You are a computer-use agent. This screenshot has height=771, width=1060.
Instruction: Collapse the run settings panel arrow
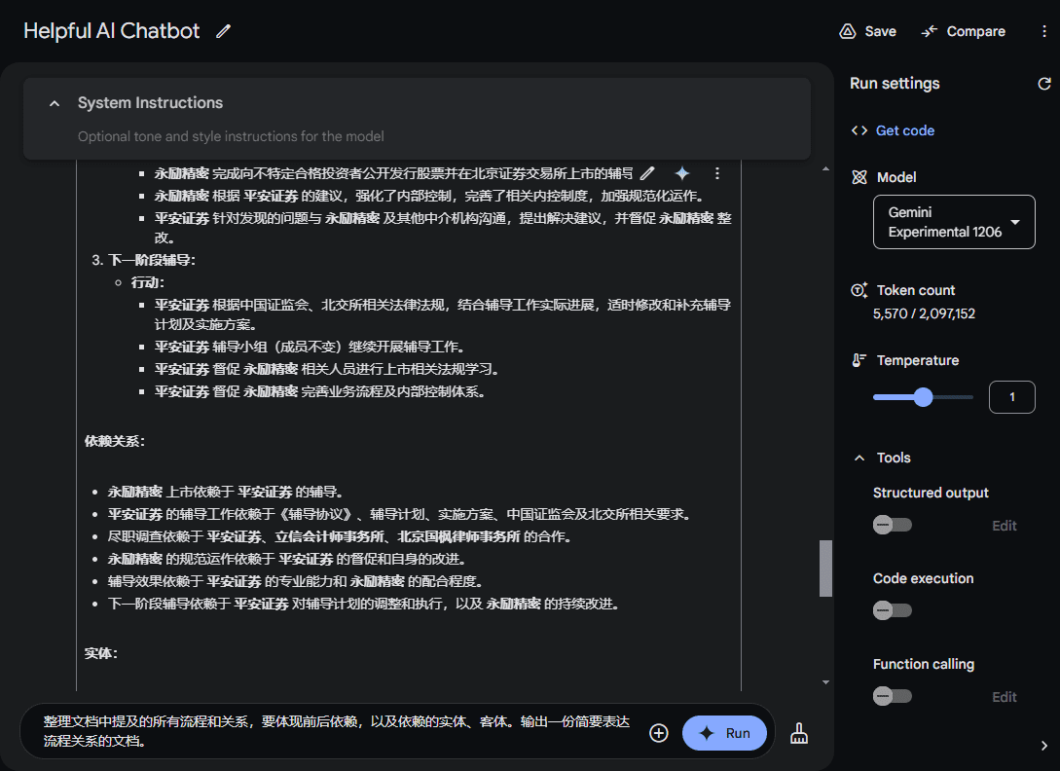point(1043,746)
